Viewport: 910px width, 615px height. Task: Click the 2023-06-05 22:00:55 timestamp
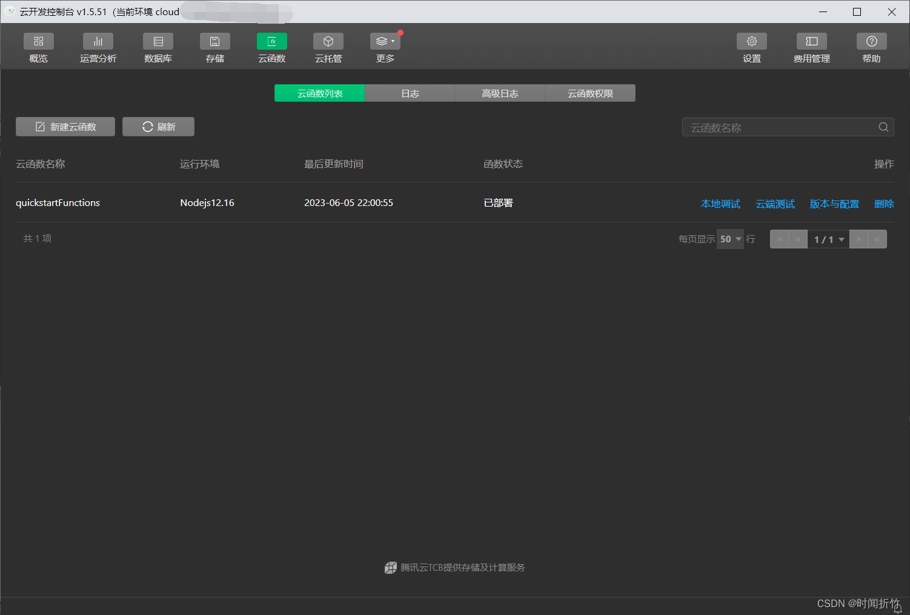click(x=348, y=203)
